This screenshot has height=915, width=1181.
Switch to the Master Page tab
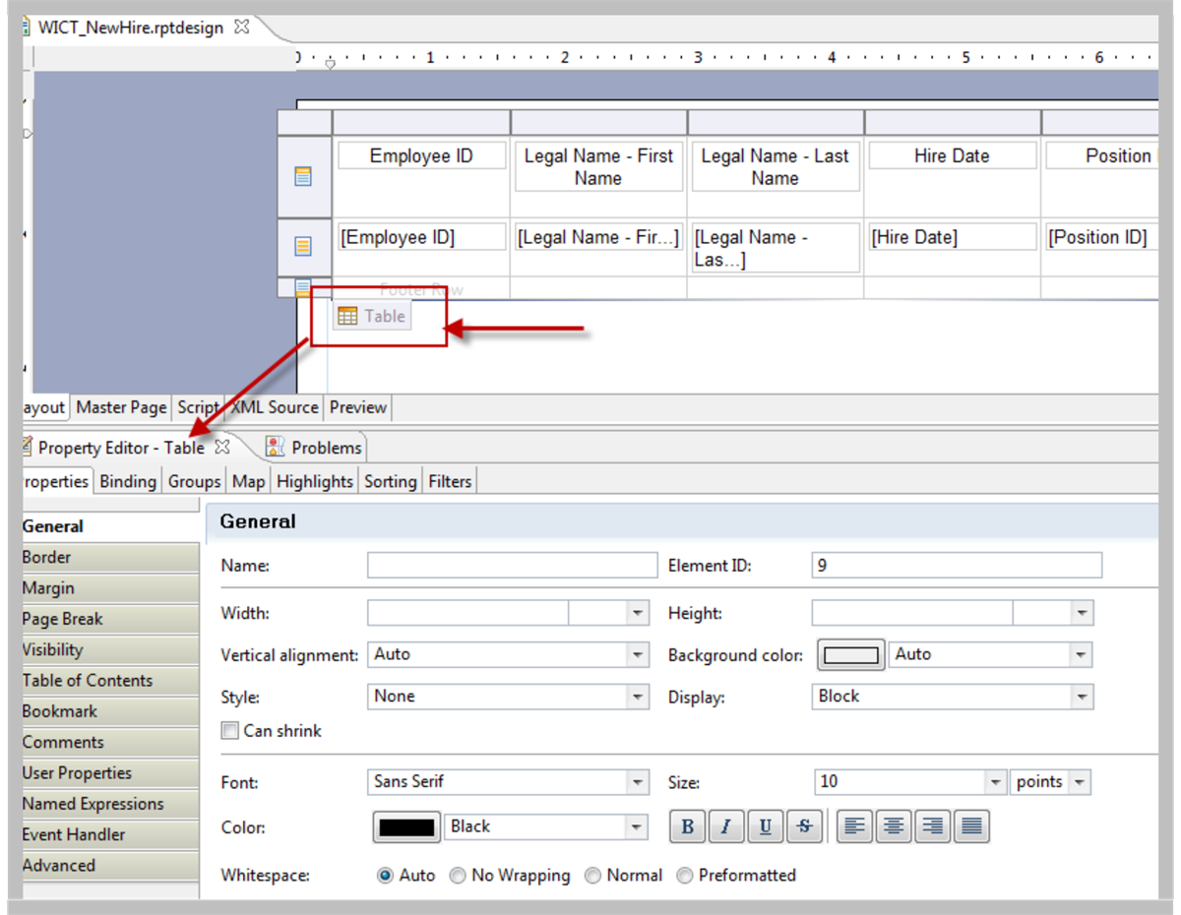(x=120, y=407)
